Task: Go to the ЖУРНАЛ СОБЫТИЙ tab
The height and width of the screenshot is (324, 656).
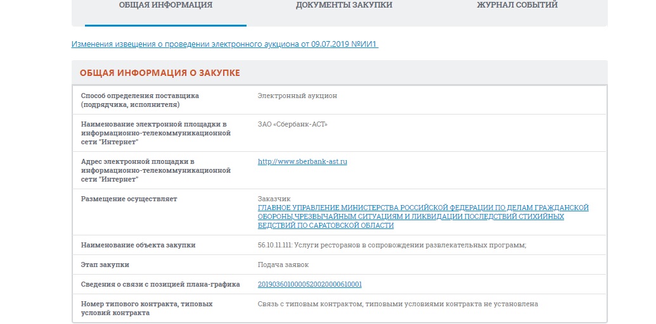Action: tap(517, 5)
